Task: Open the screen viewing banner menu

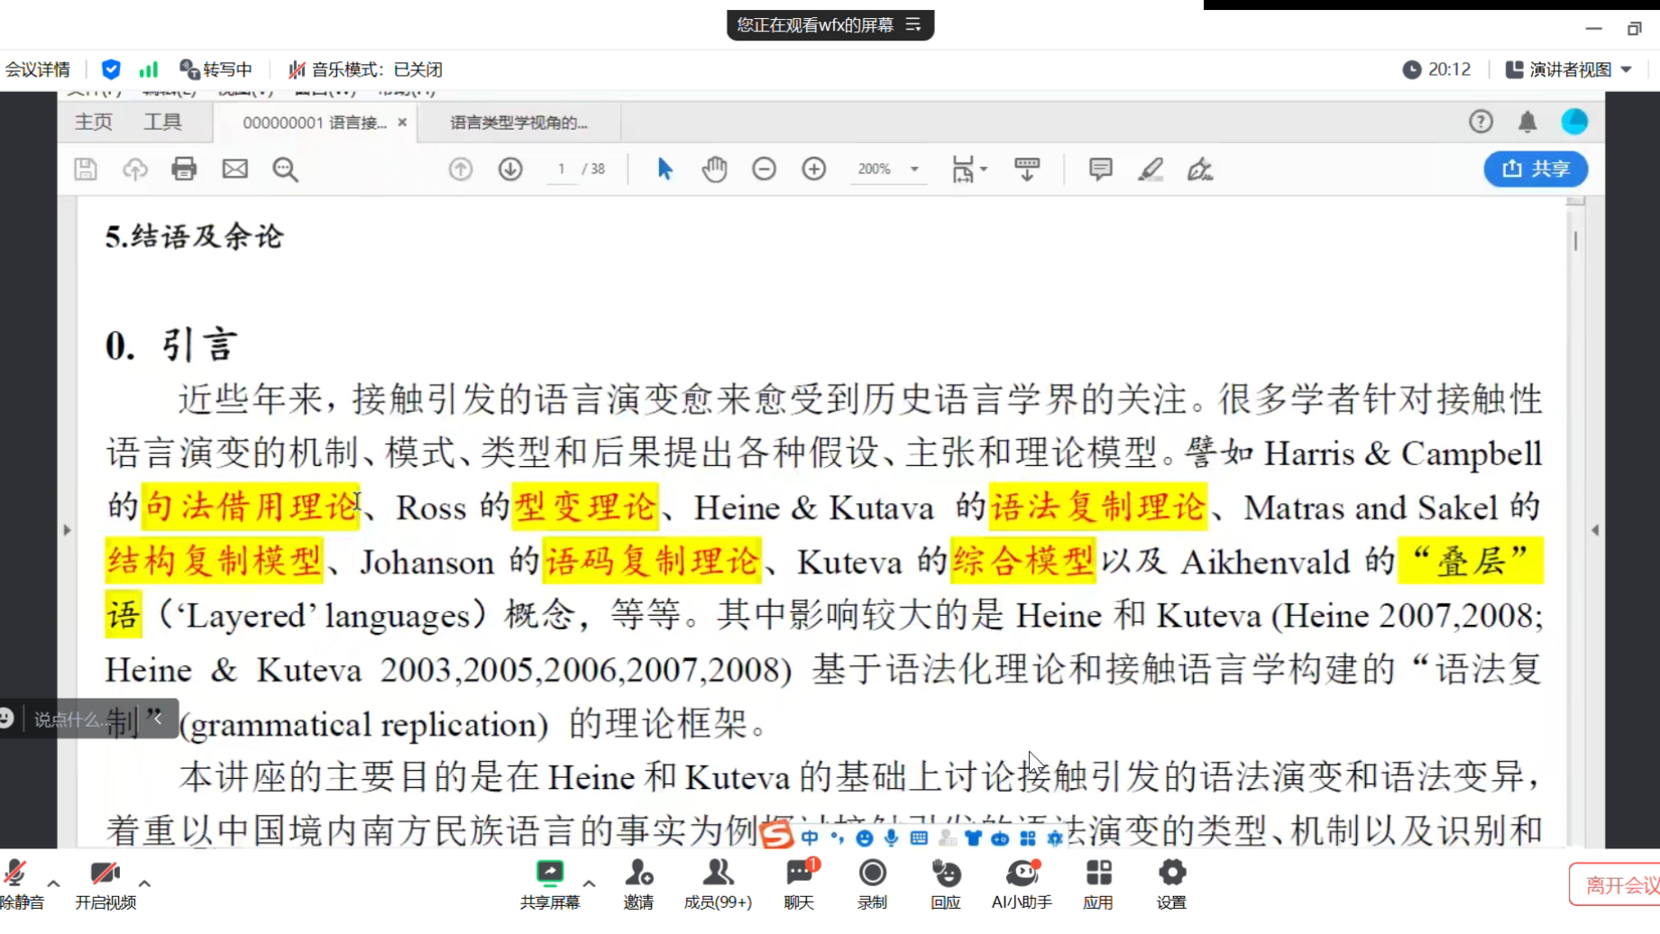Action: [x=913, y=24]
